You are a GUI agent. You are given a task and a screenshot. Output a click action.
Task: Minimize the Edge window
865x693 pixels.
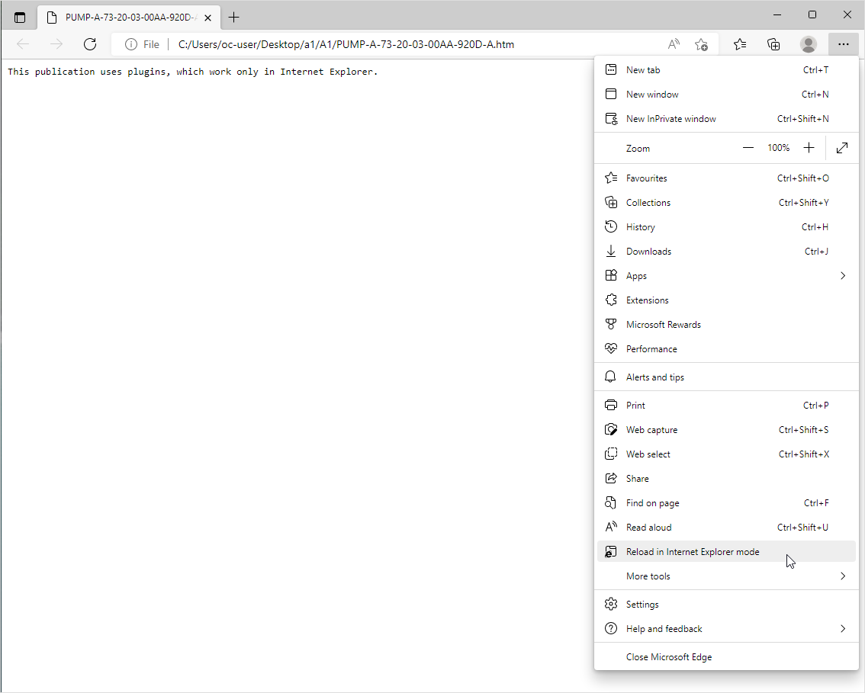coord(777,15)
